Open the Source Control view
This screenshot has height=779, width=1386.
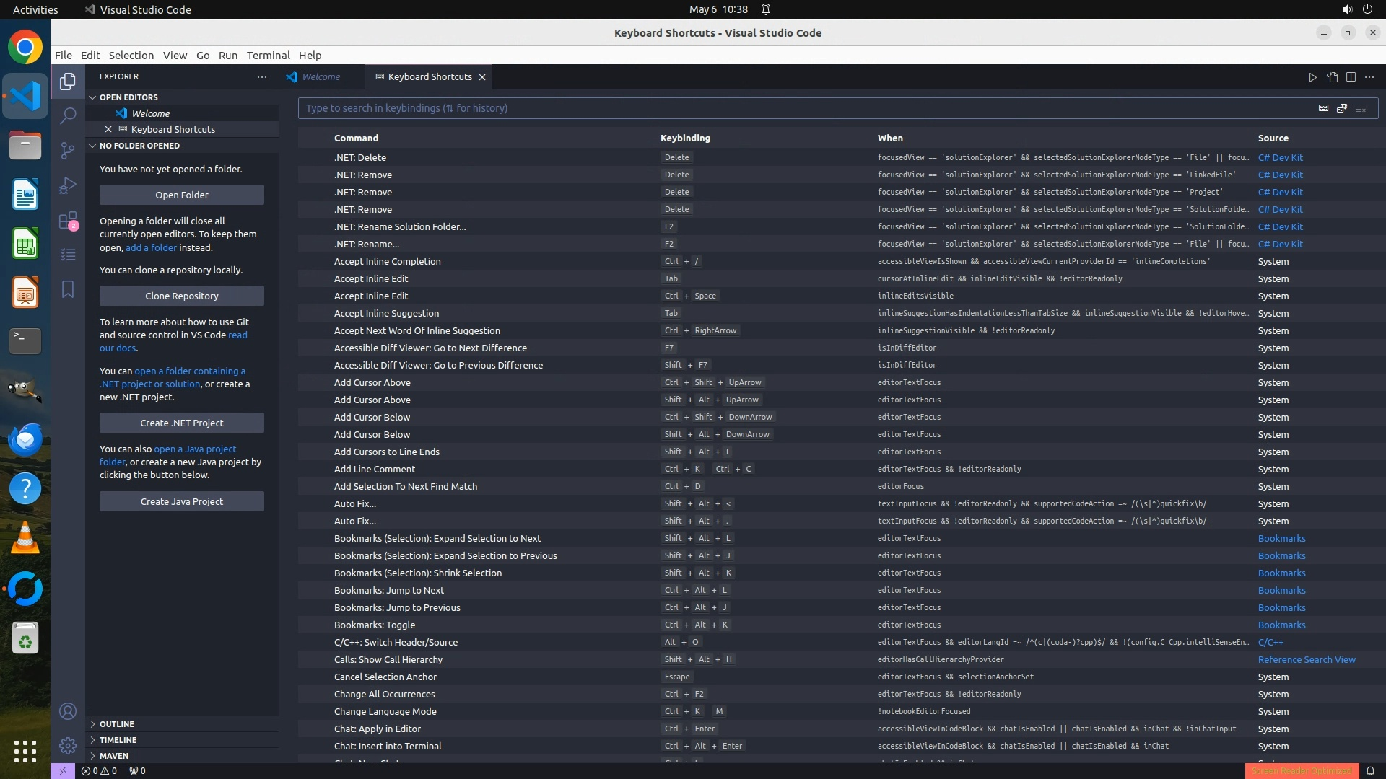click(68, 150)
